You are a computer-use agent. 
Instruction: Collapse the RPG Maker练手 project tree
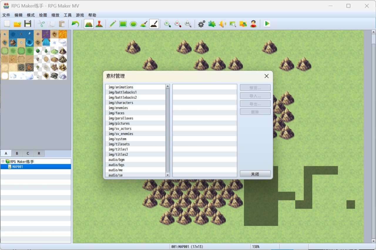3,161
